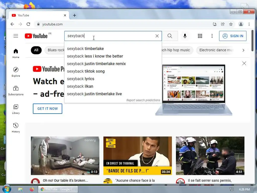This screenshot has width=257, height=193.
Task: Select the YouTube browser tab
Action: coord(39,15)
